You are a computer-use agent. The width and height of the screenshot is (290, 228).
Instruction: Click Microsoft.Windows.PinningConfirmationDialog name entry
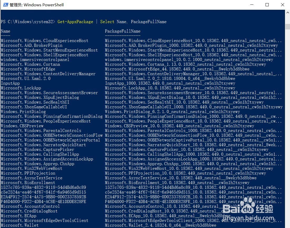52,116
